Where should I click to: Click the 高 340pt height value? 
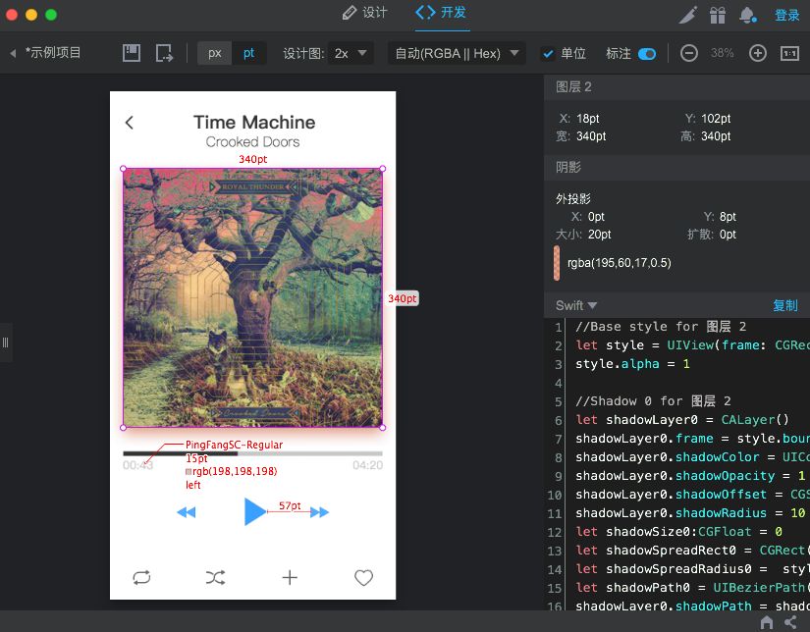716,136
